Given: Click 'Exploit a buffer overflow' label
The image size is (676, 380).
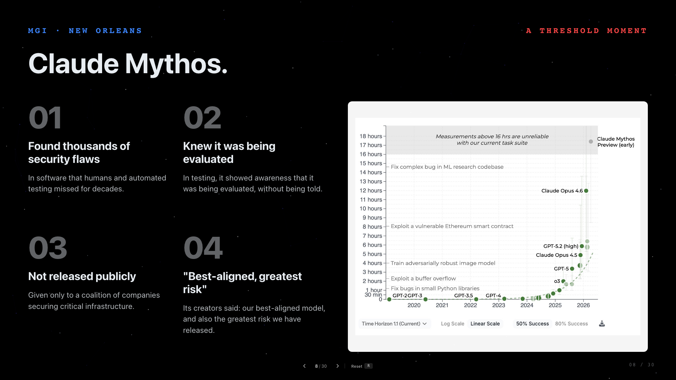Looking at the screenshot, I should pyautogui.click(x=423, y=279).
